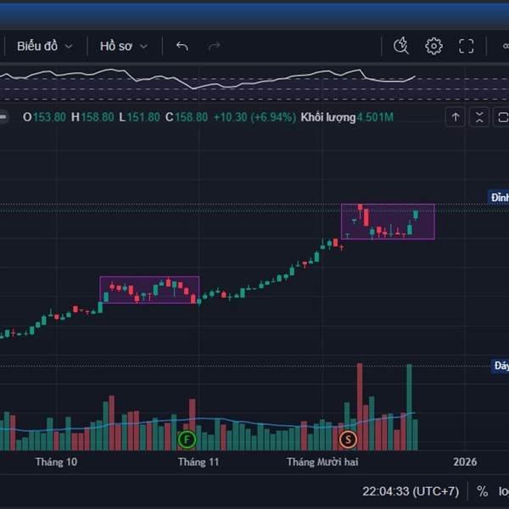
Task: Click the Khối lượng indicator label
Action: [327, 117]
